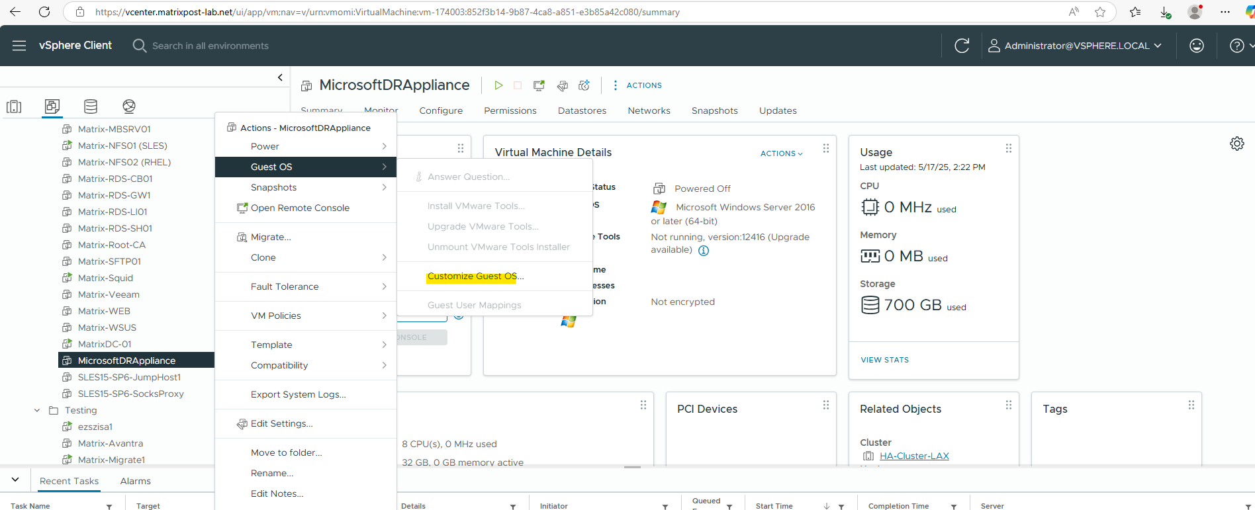Open dashboard settings gear icon
The image size is (1255, 510).
(1237, 144)
